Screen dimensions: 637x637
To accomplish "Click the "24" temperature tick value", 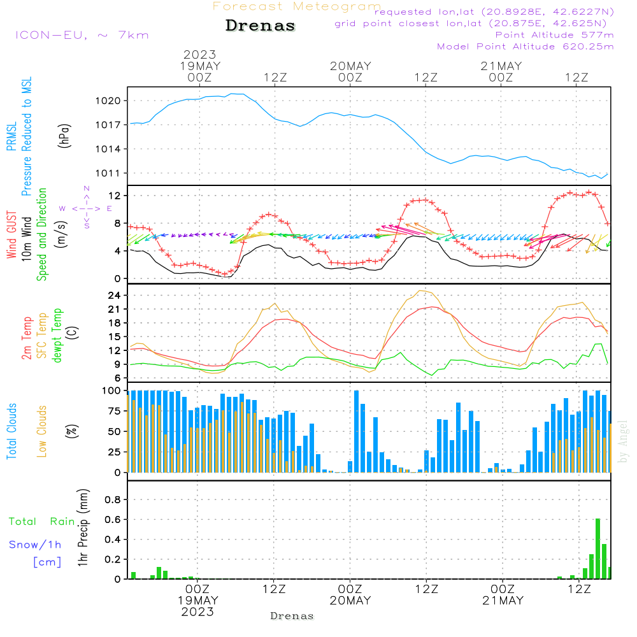I will 114,296.
